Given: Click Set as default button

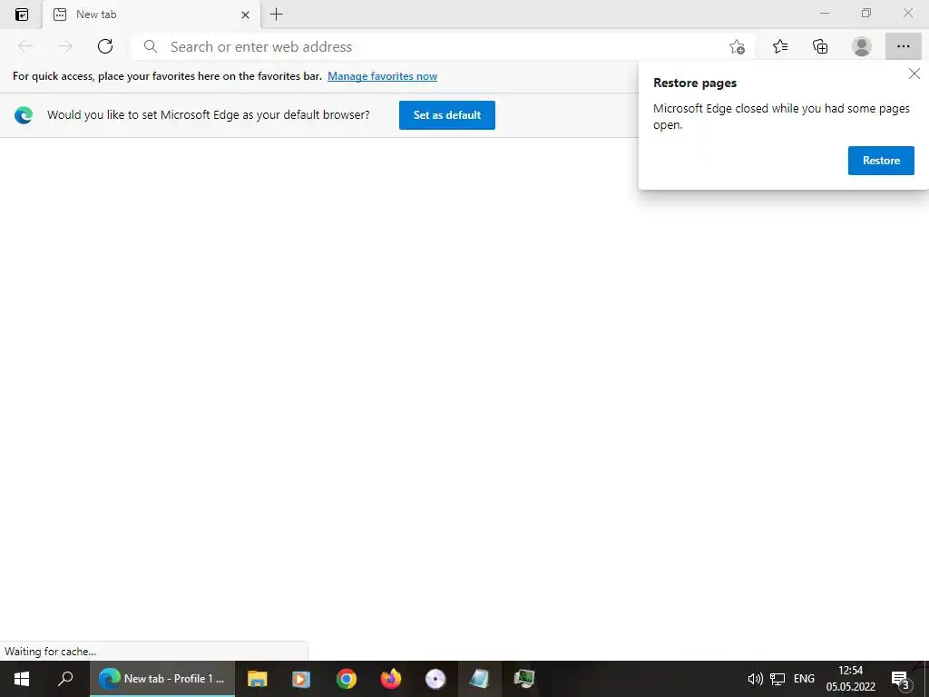Looking at the screenshot, I should coord(446,115).
